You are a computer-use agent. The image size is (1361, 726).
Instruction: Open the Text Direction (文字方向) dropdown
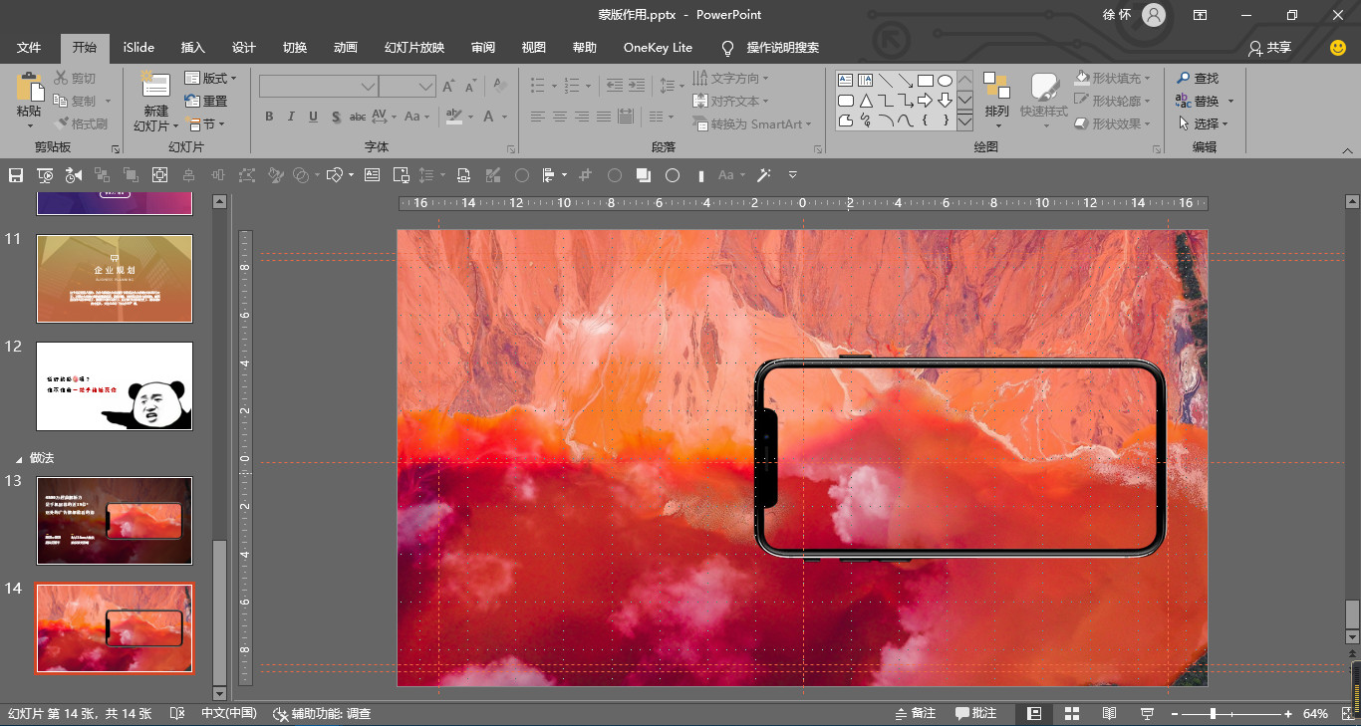pos(730,78)
